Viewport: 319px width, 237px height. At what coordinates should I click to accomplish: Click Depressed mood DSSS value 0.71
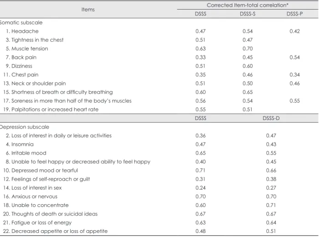pos(200,171)
